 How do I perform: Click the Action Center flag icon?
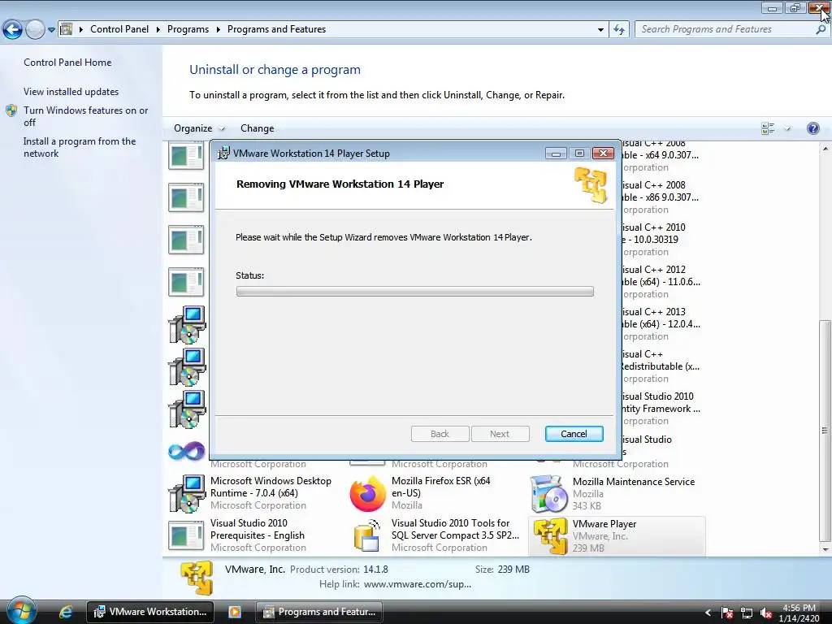point(727,613)
